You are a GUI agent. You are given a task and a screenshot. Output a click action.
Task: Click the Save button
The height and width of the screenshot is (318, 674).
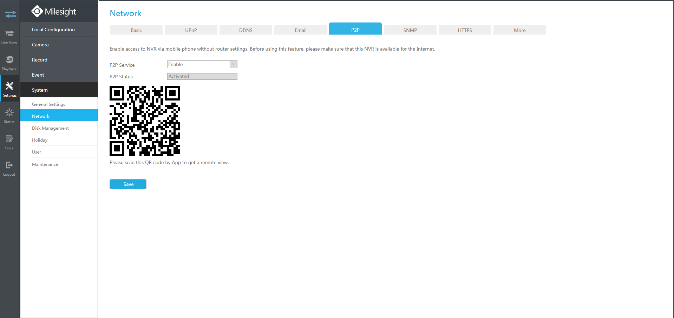pyautogui.click(x=128, y=184)
